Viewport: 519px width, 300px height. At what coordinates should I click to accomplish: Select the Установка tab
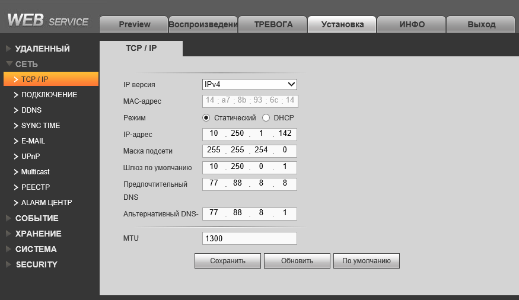coord(342,24)
